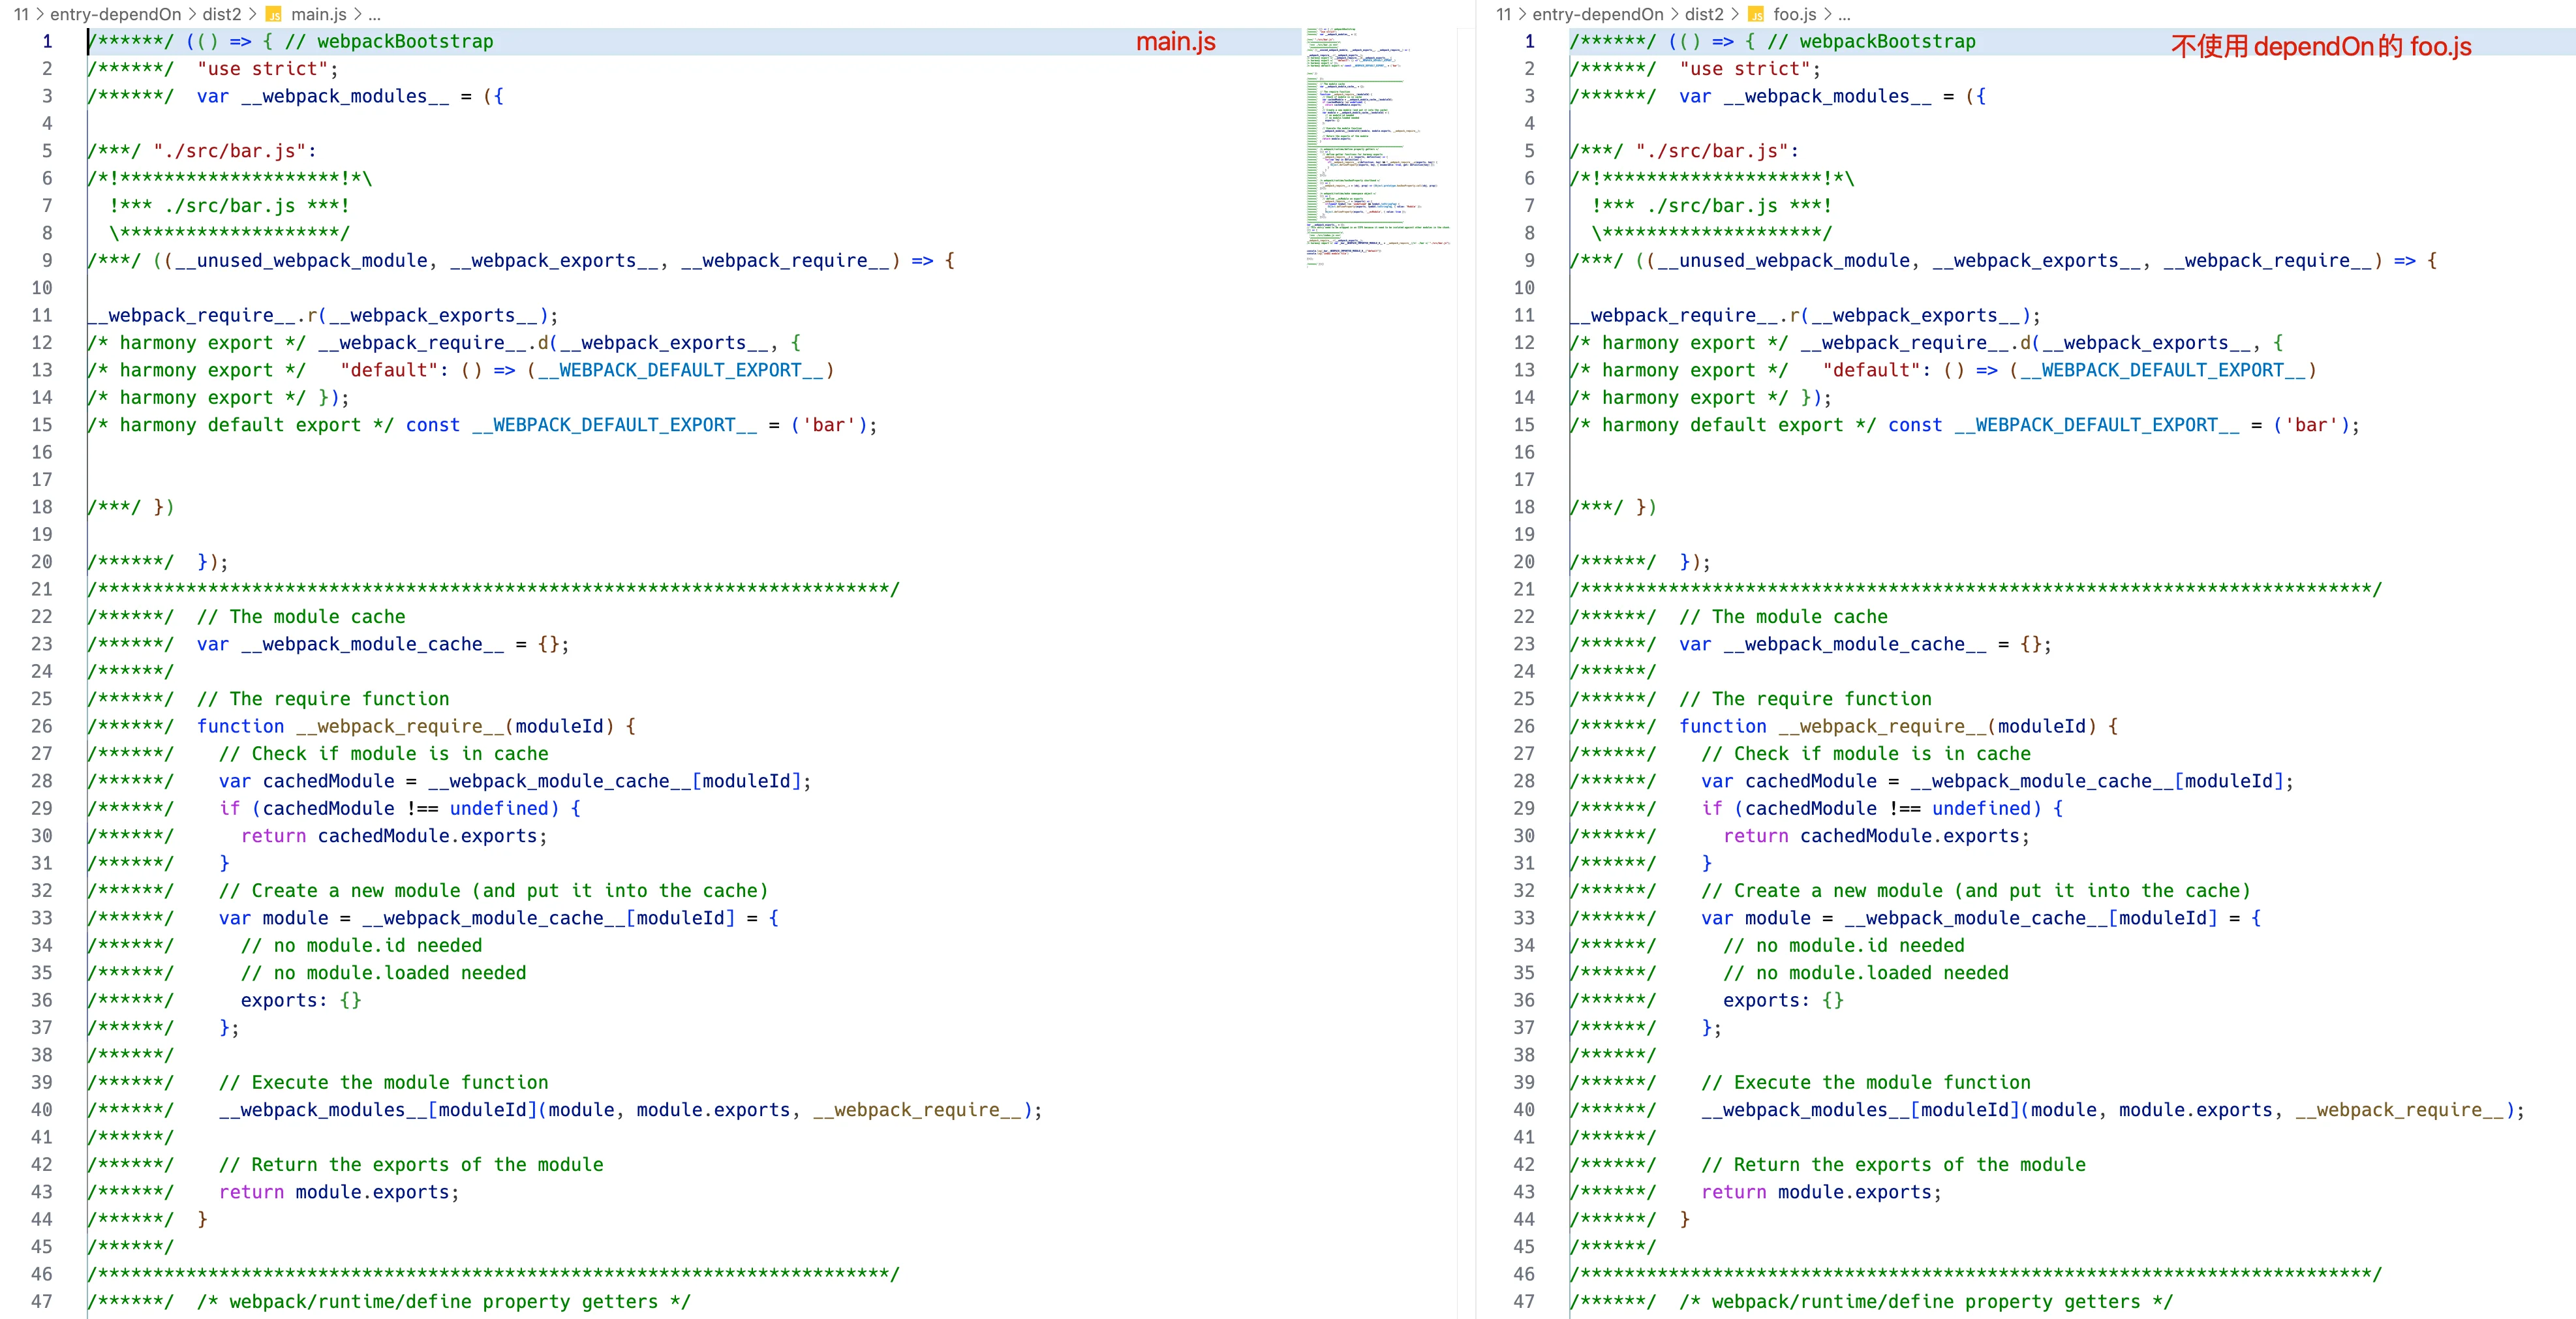
Task: Click the minimap preview of main.js
Action: pyautogui.click(x=1378, y=146)
